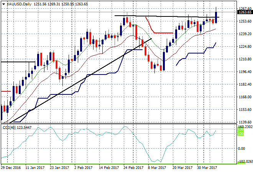Click the 20 Mar 2017 date label
This screenshot has height=172, width=253.
point(182,168)
